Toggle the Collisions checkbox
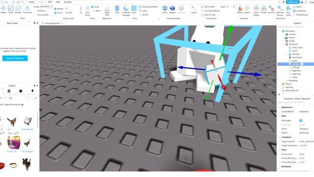 (x=35, y=11)
